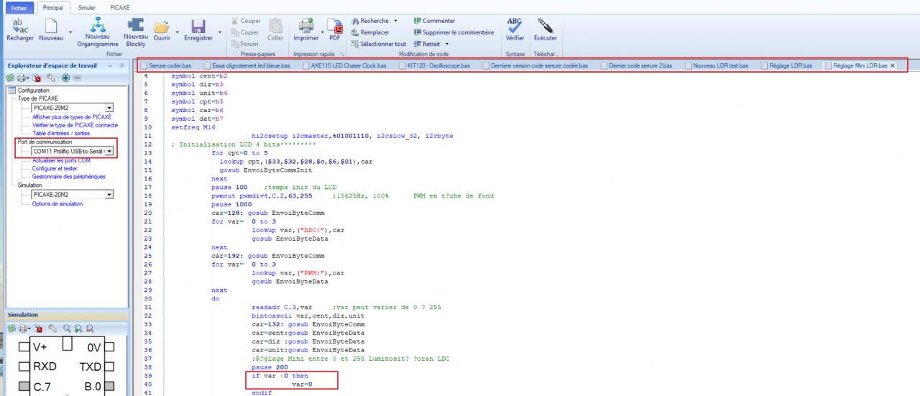Click Remplacer in the ribbon
Viewport: 920px width, 396px height.
[x=370, y=32]
